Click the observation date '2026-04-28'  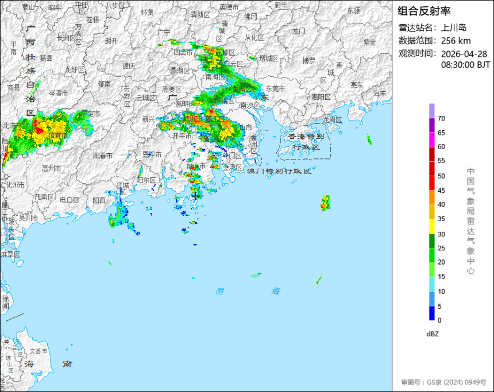click(464, 54)
